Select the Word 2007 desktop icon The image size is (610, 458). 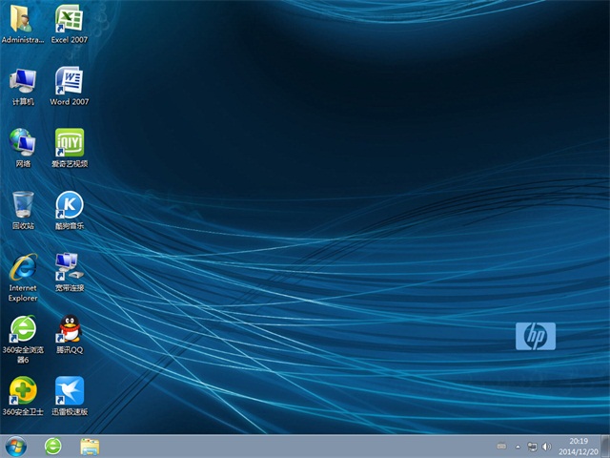pos(69,80)
